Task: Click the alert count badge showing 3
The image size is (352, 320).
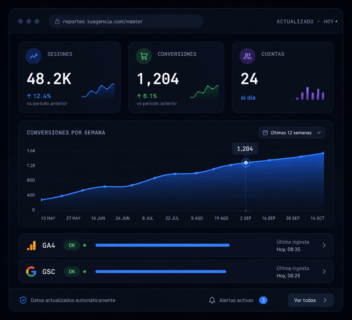Action: coord(263,300)
